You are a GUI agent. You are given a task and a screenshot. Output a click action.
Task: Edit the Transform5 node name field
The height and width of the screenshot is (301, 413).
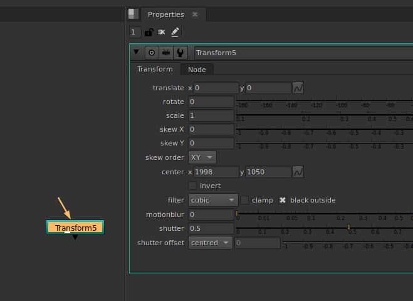pos(303,53)
